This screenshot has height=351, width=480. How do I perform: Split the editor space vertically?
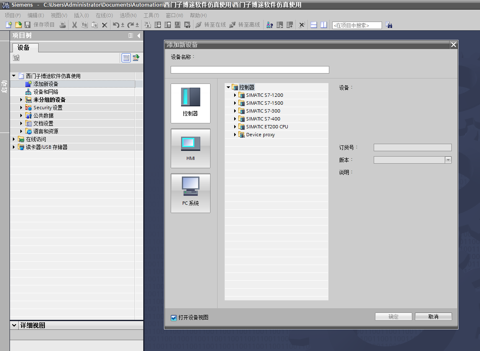click(323, 25)
